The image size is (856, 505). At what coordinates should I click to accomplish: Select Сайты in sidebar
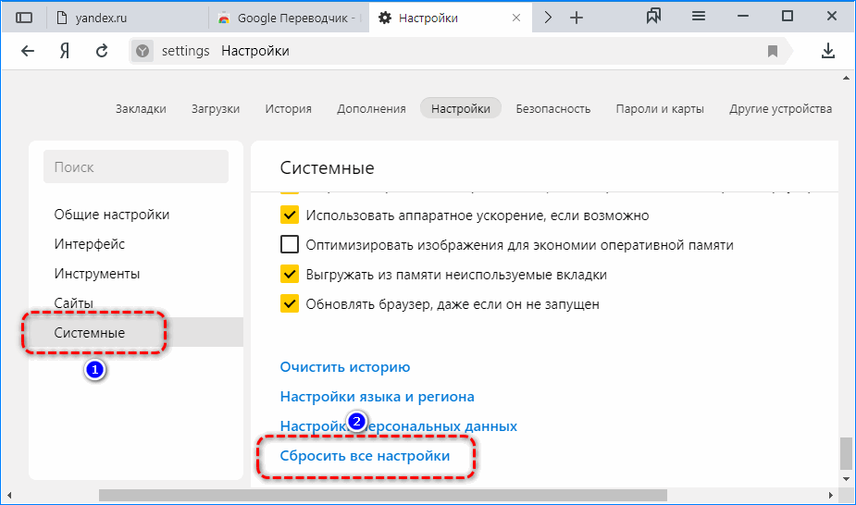pyautogui.click(x=136, y=302)
